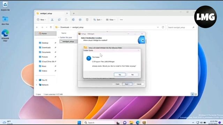Screen dimensions: 223x125
Task: Click the Copy icon in File Explorer toolbar
Action: pyautogui.click(x=59, y=20)
